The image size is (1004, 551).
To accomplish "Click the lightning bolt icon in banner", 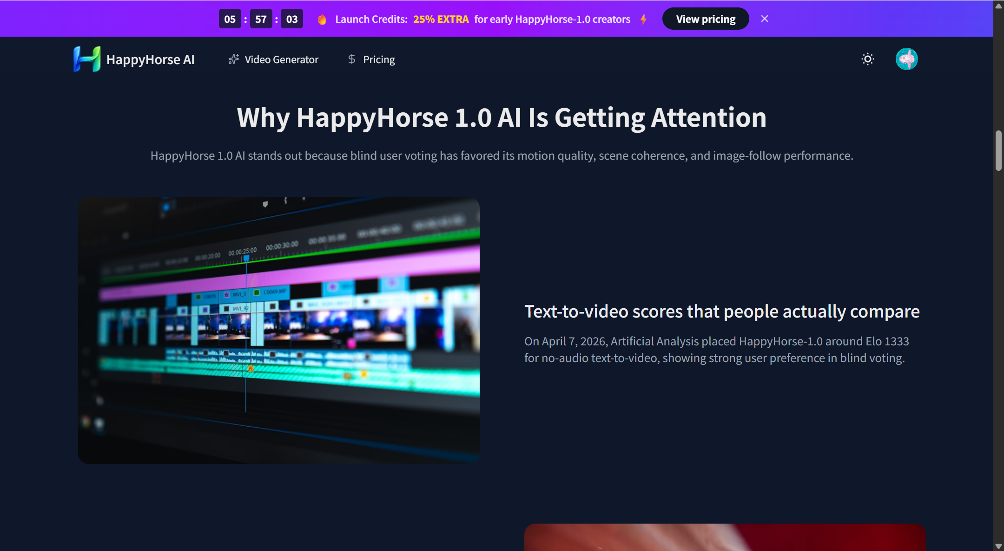I will pos(644,19).
